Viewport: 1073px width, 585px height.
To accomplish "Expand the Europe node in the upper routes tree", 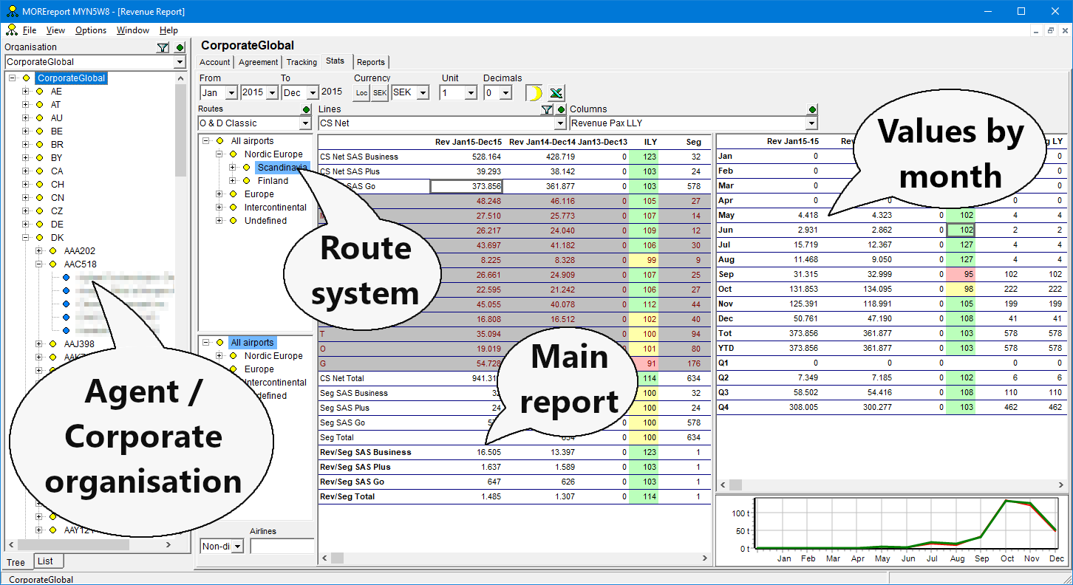I will [x=219, y=194].
